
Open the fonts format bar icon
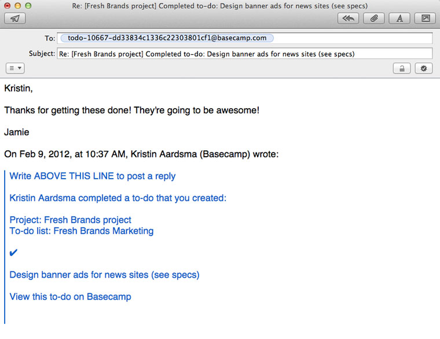399,19
